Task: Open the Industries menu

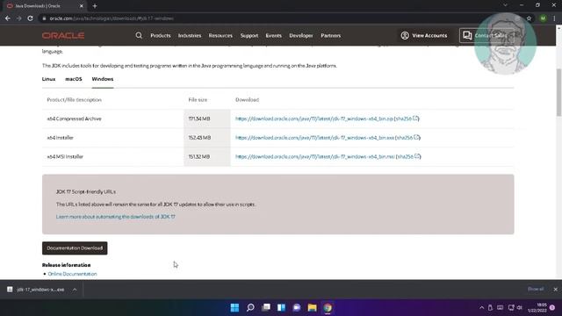Action: click(190, 35)
